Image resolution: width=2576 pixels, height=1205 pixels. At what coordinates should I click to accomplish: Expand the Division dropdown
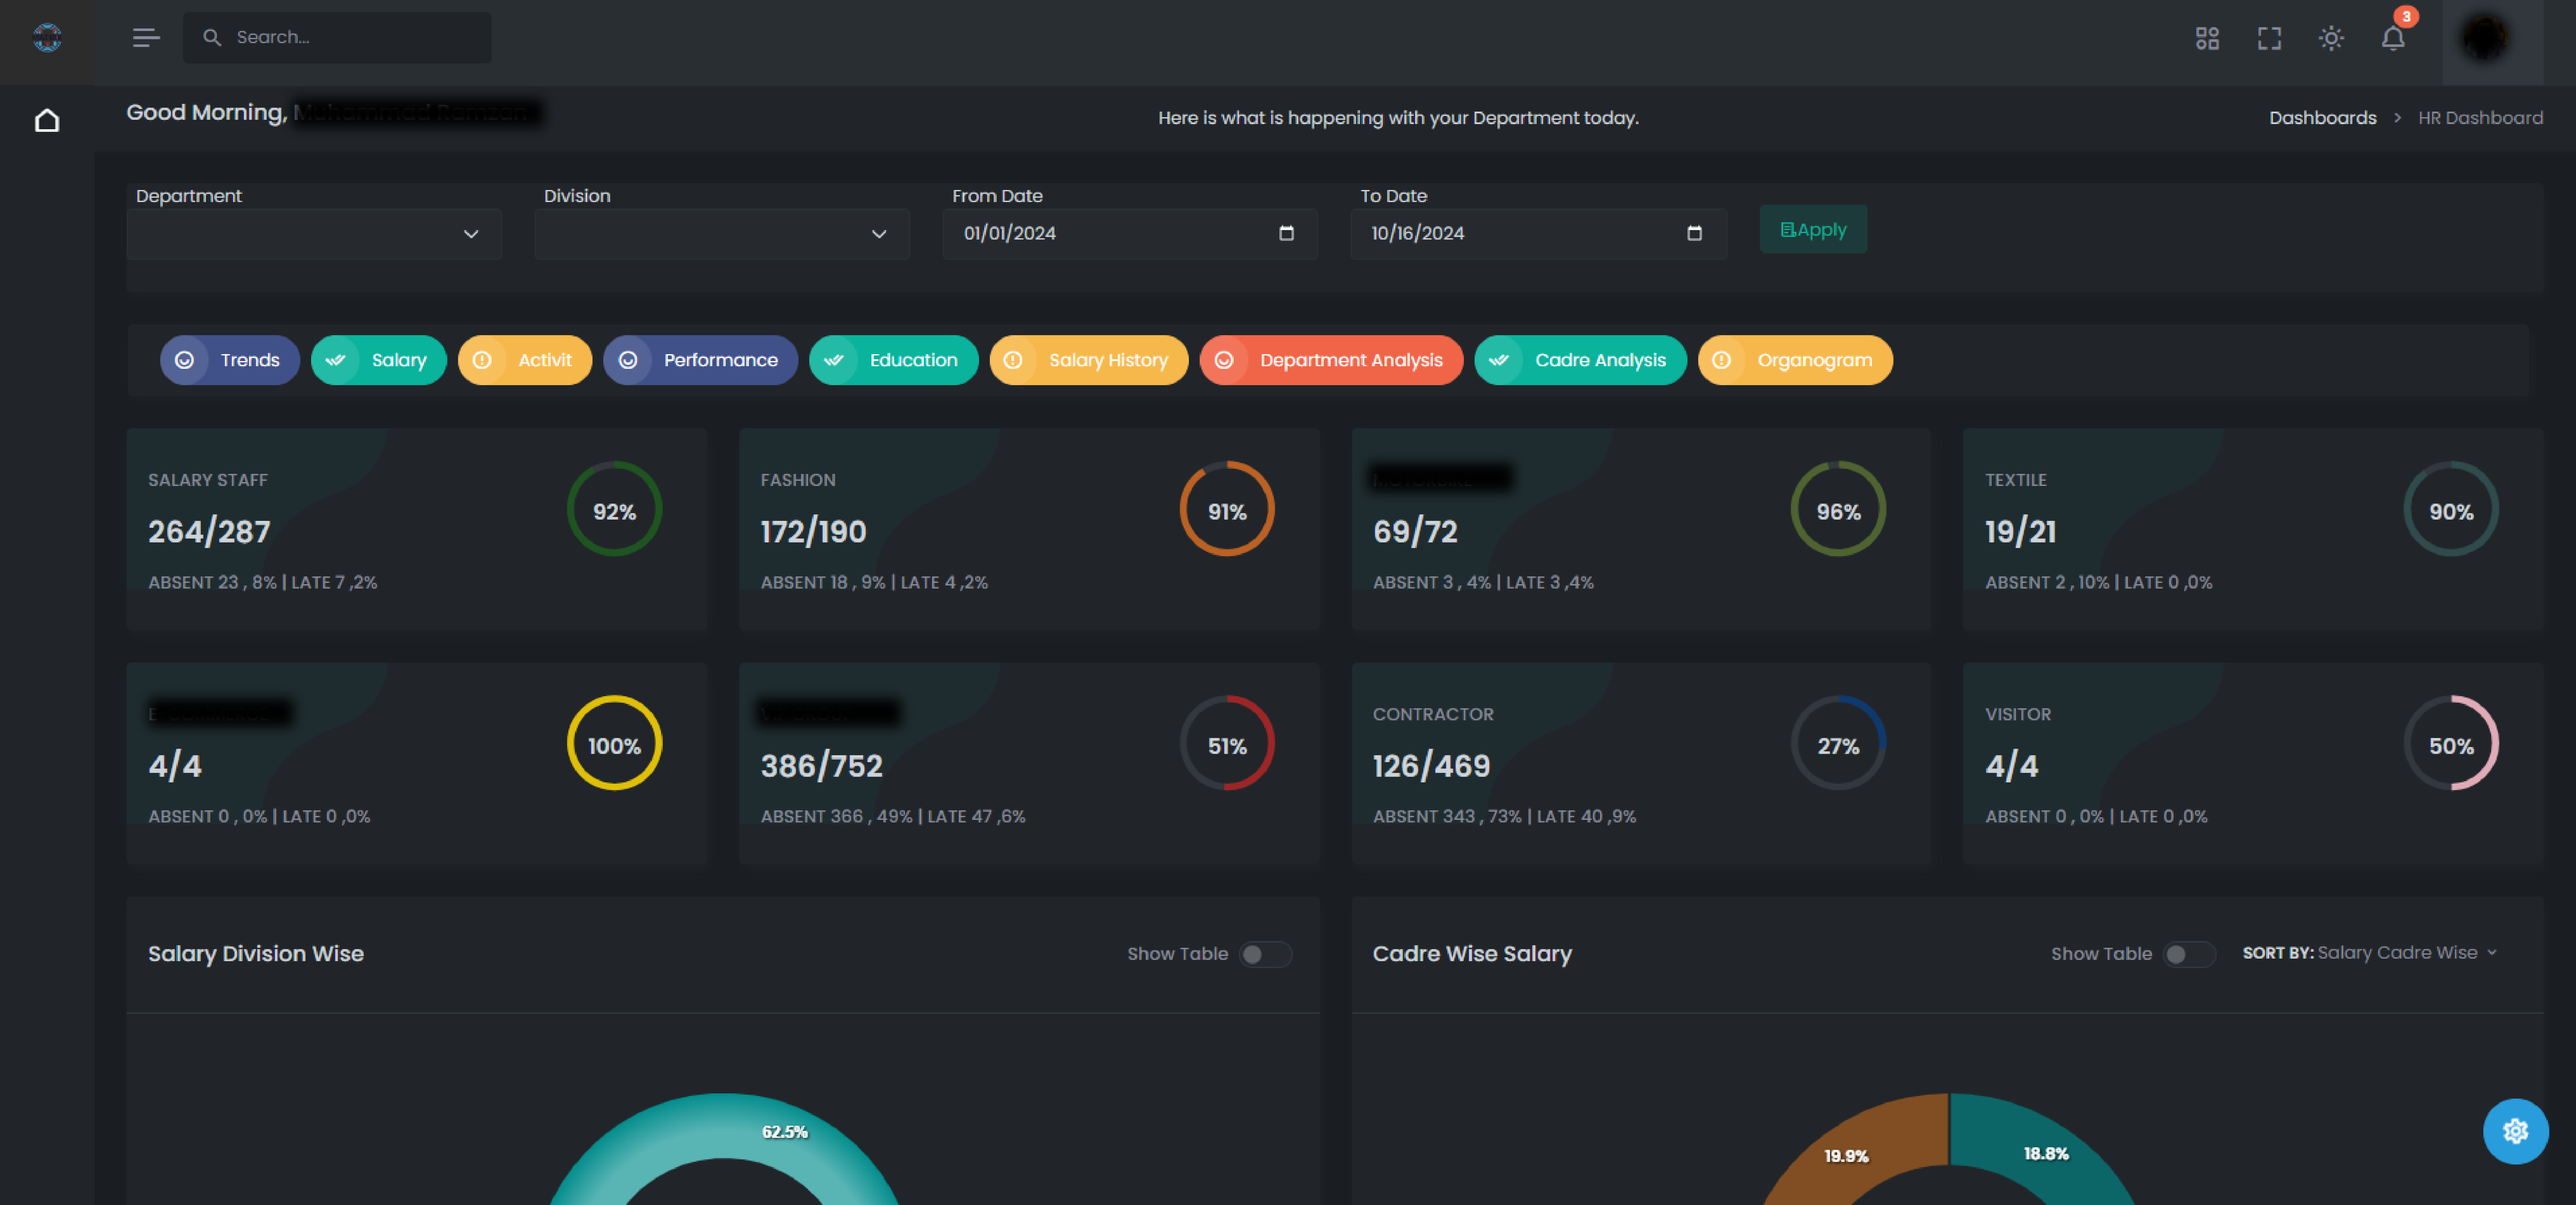[722, 234]
